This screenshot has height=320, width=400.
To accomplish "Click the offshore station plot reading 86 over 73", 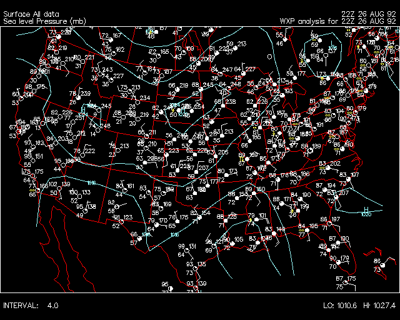I will [x=377, y=265].
